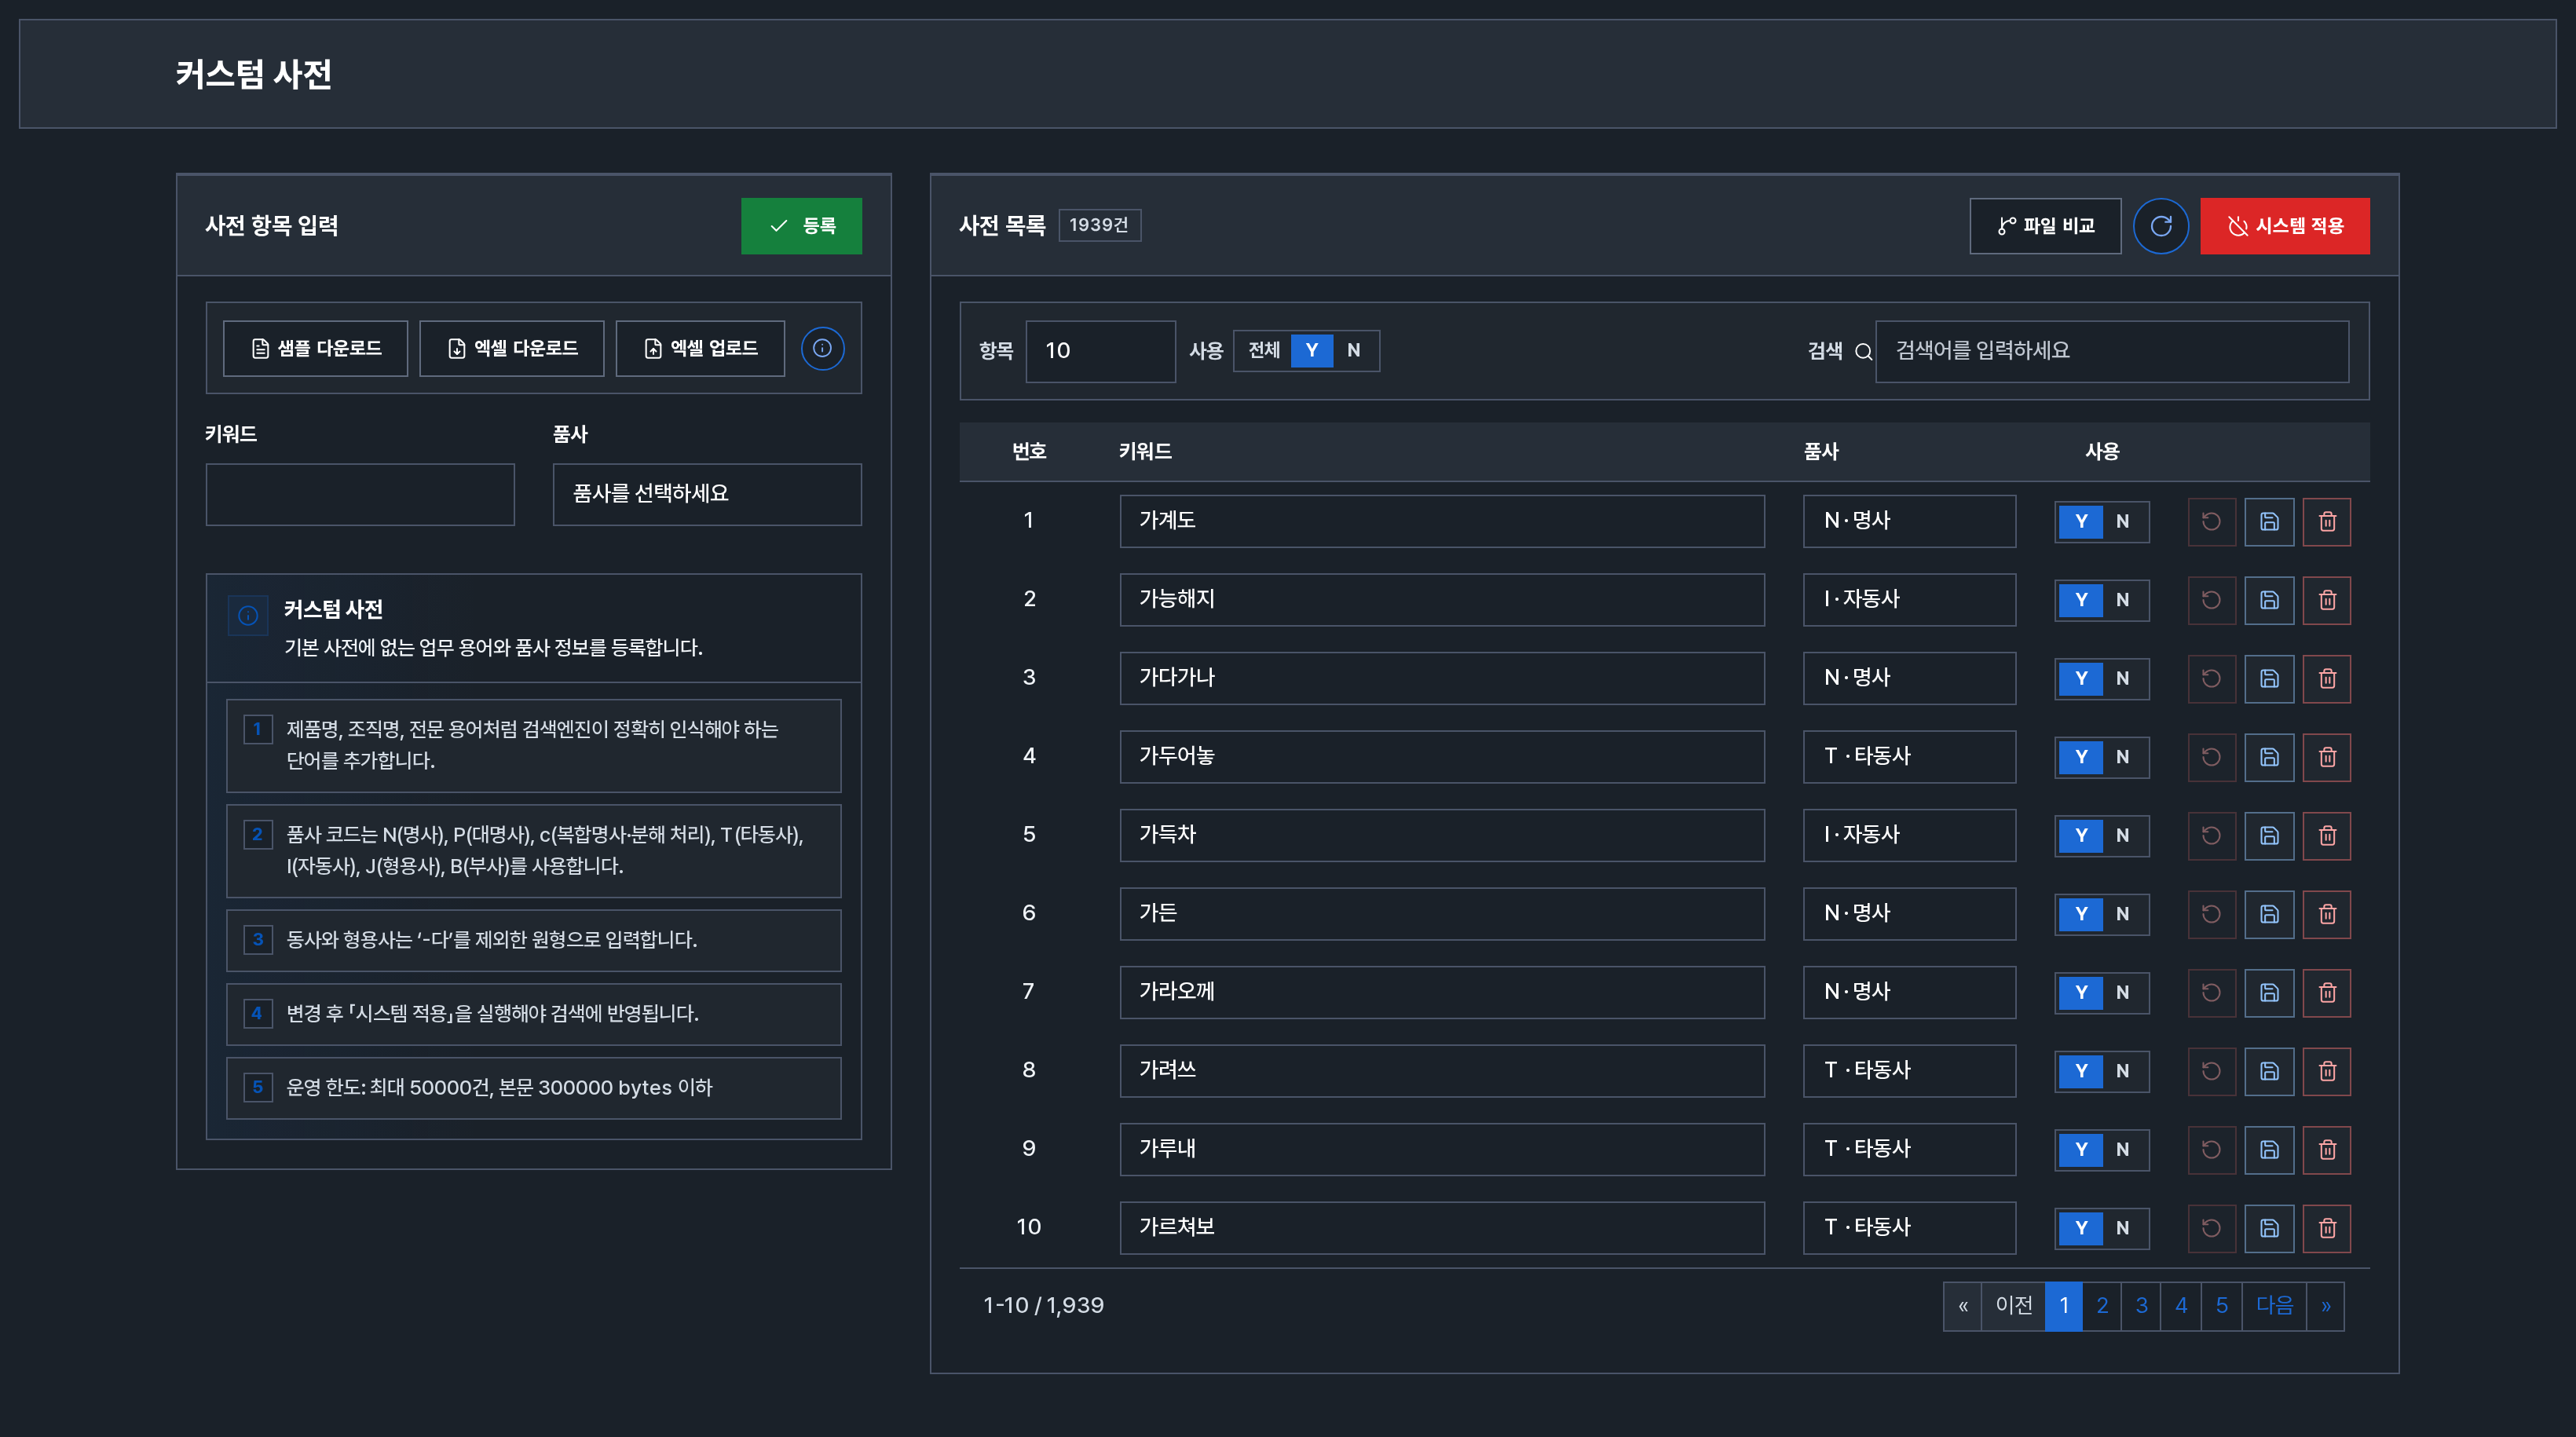Click the refresh icon next to 파일 비교
This screenshot has width=2576, height=1437.
tap(2160, 226)
